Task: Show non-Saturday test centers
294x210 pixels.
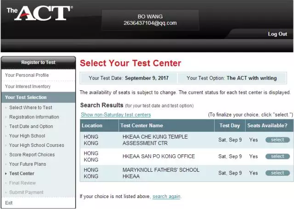Action: click(x=116, y=115)
